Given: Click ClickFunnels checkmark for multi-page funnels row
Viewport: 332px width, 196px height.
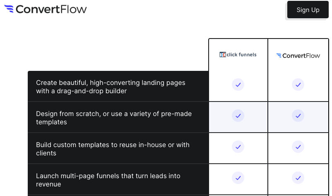Looking at the screenshot, I should (x=238, y=178).
